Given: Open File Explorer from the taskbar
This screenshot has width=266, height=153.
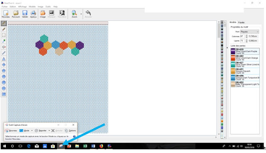Looking at the screenshot, I should pyautogui.click(x=77, y=146).
